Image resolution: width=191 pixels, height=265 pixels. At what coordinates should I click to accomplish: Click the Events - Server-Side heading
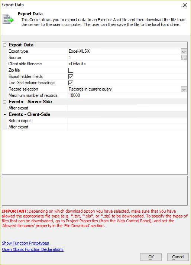point(30,102)
